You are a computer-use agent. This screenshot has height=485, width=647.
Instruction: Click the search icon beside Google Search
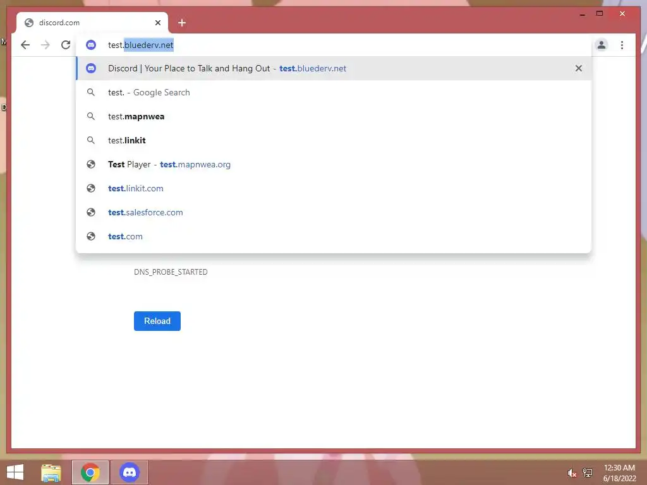click(x=91, y=92)
